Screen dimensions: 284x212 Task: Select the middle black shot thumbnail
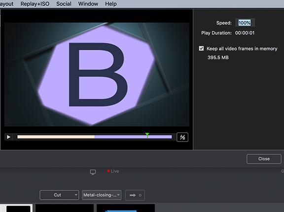[65, 208]
